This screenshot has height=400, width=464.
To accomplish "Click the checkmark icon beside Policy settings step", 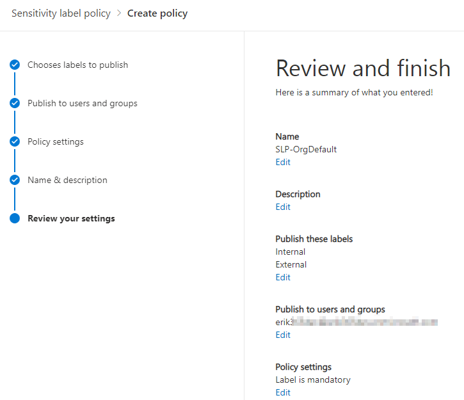I will tap(15, 141).
